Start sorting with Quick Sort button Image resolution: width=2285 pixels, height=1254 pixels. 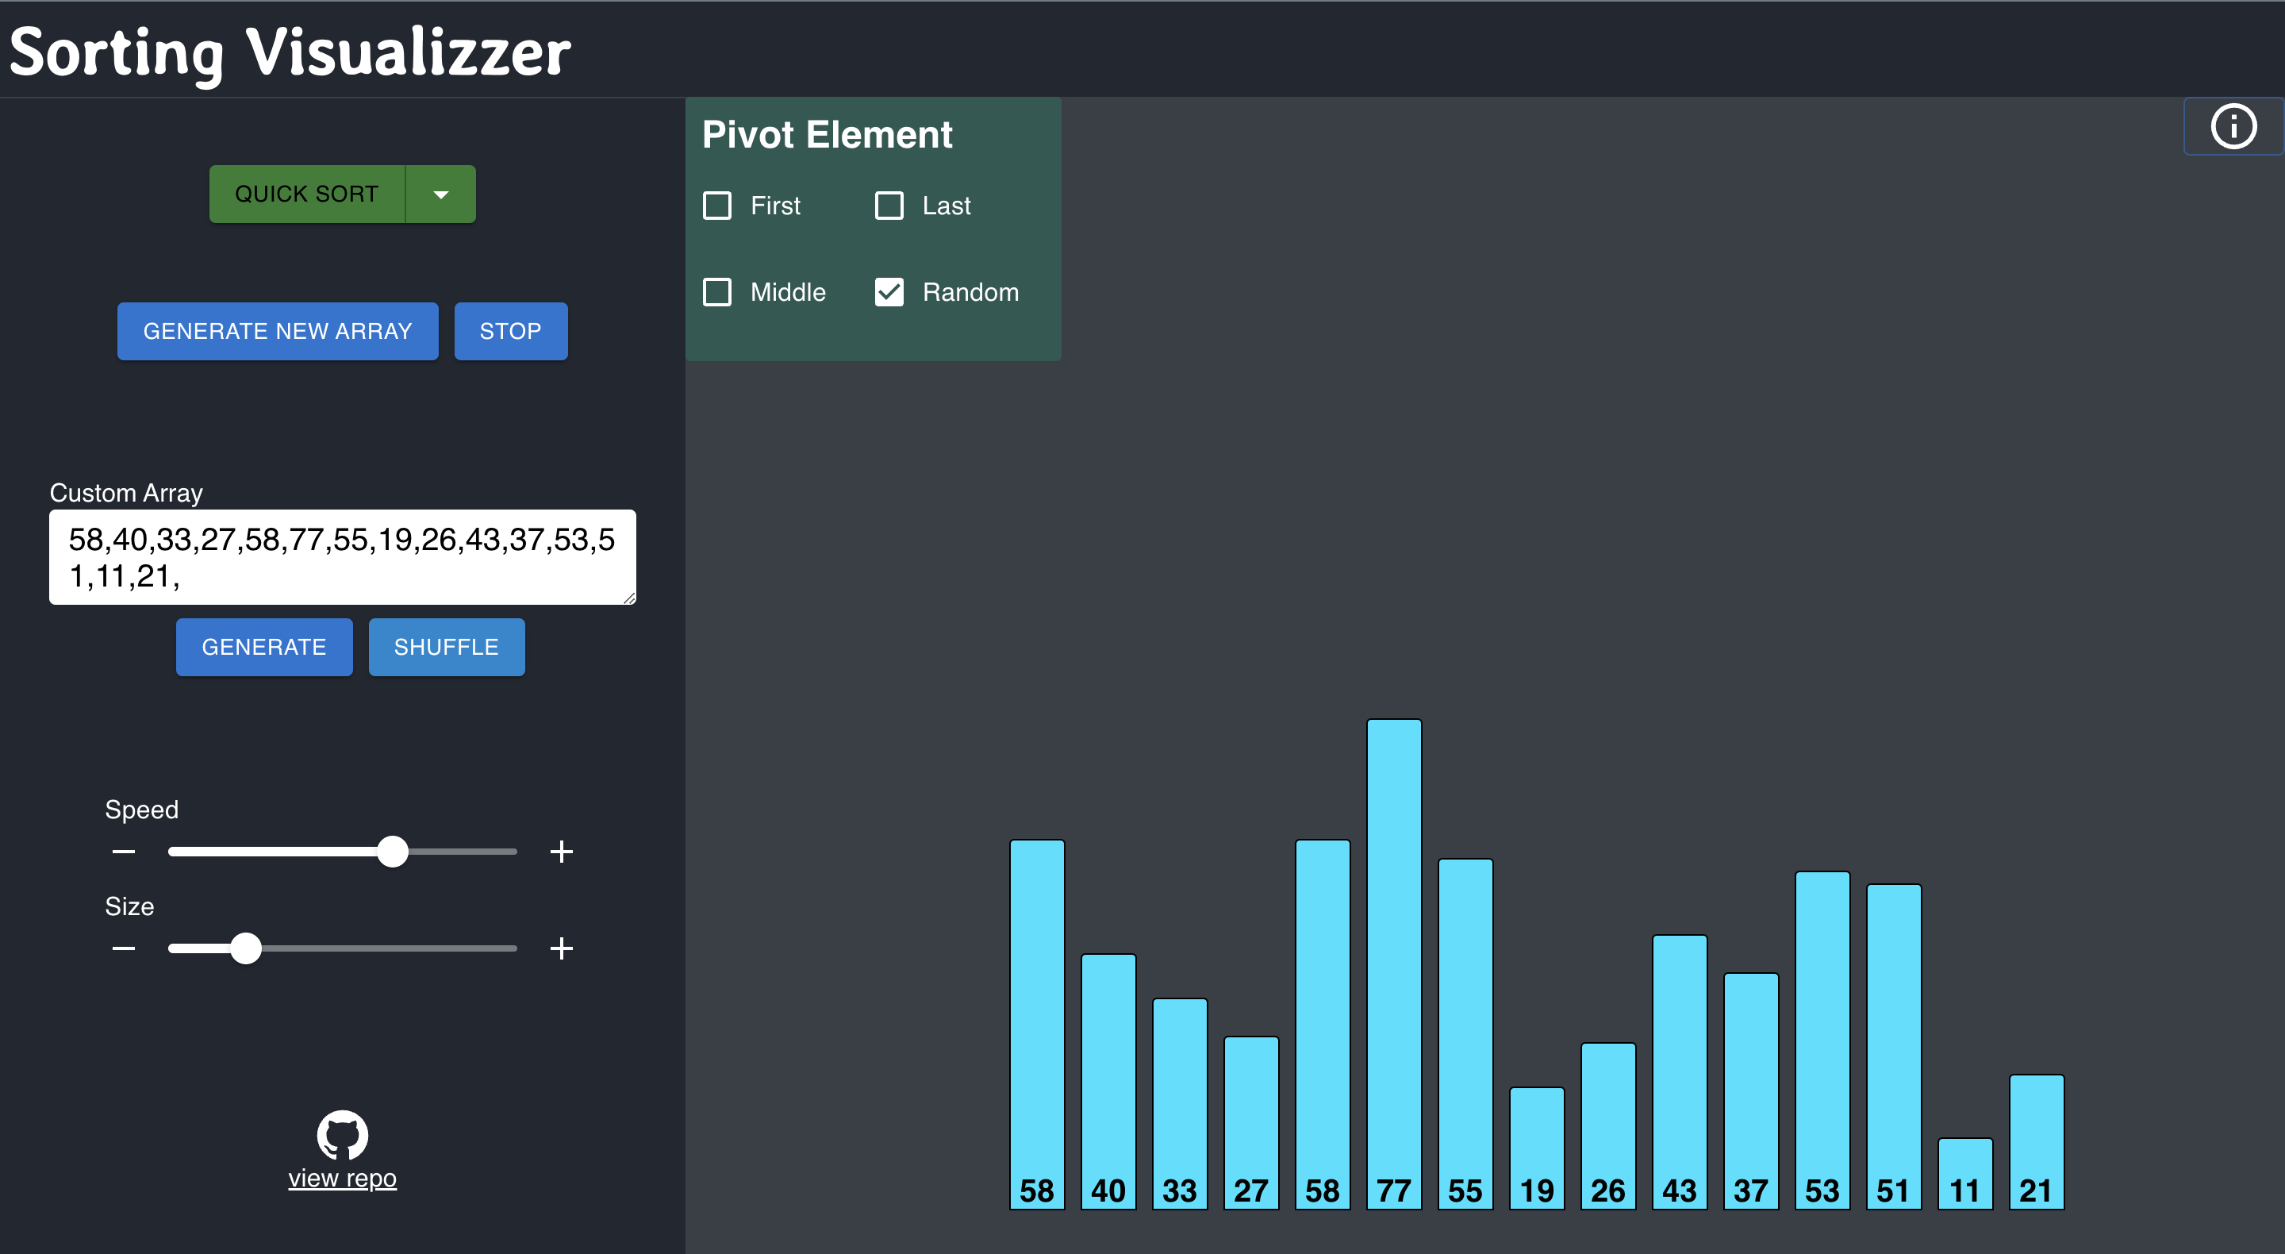[307, 194]
